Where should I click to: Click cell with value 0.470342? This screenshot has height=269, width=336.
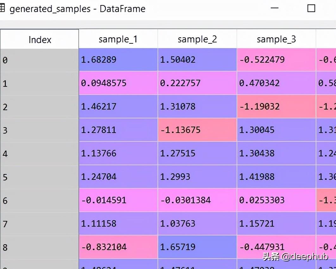[276, 83]
